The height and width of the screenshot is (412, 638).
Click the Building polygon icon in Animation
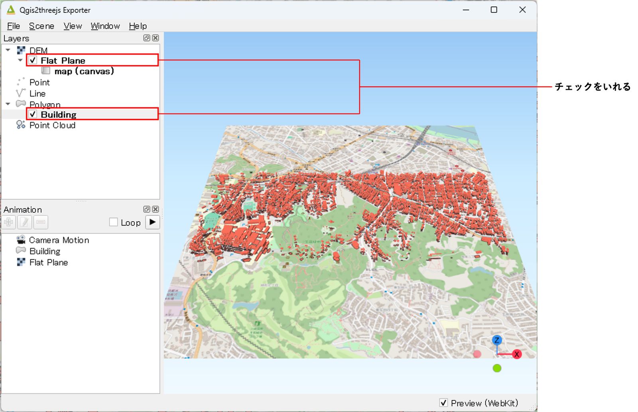point(21,250)
